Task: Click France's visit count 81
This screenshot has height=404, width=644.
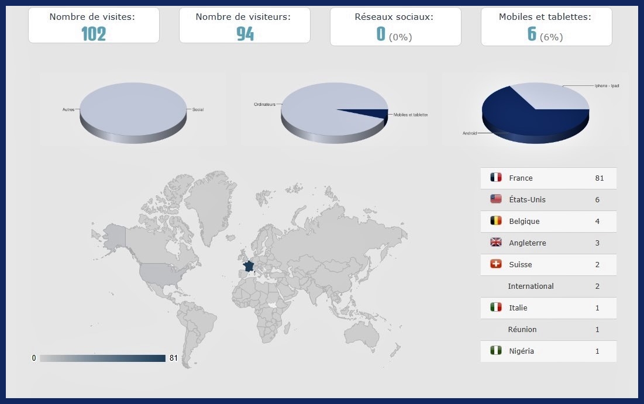Action: pos(599,178)
